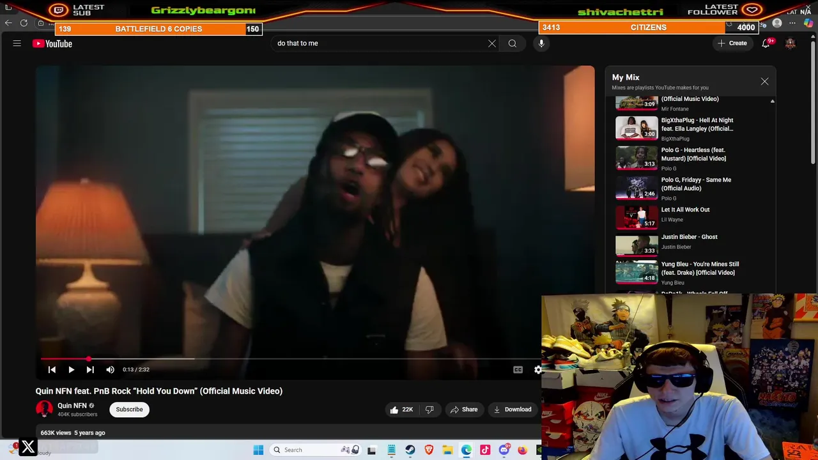
Task: Toggle closed captions CC button
Action: 518,369
